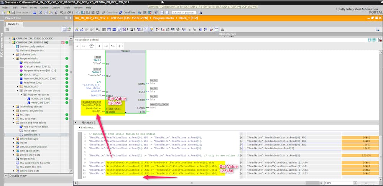
Task: Open Device configuration in project tree
Action: (x=32, y=46)
